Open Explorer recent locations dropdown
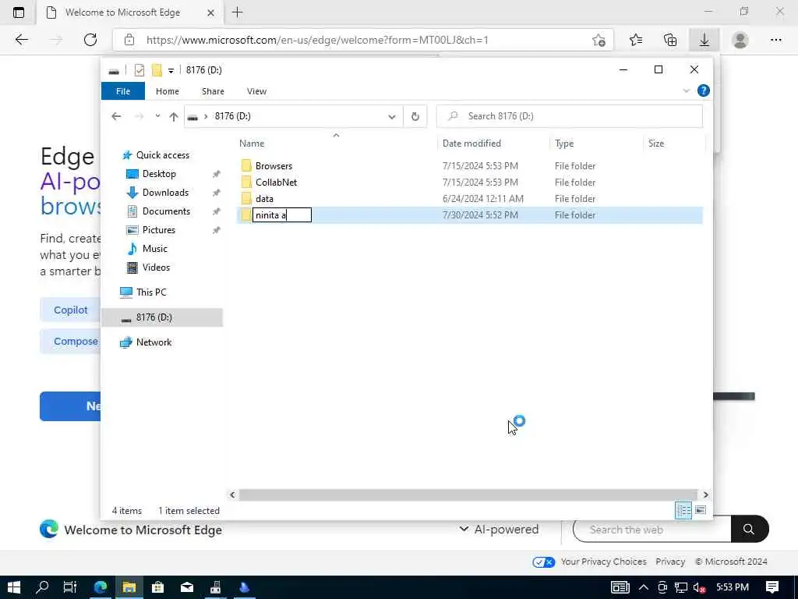Viewport: 798px width, 599px height. [x=157, y=116]
